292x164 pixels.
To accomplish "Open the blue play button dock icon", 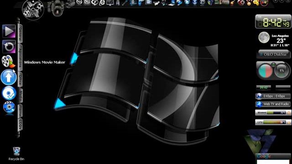I will 187,2.
